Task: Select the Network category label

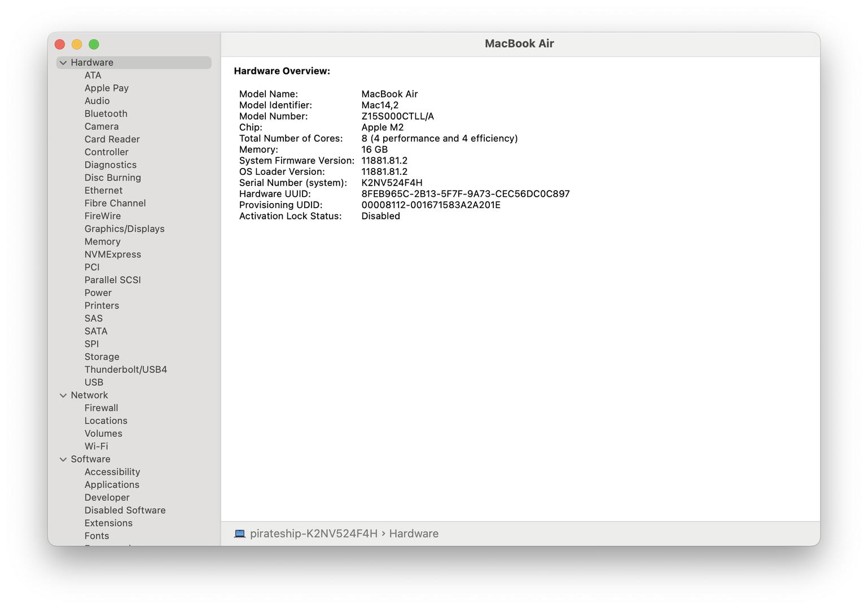Action: click(x=89, y=395)
